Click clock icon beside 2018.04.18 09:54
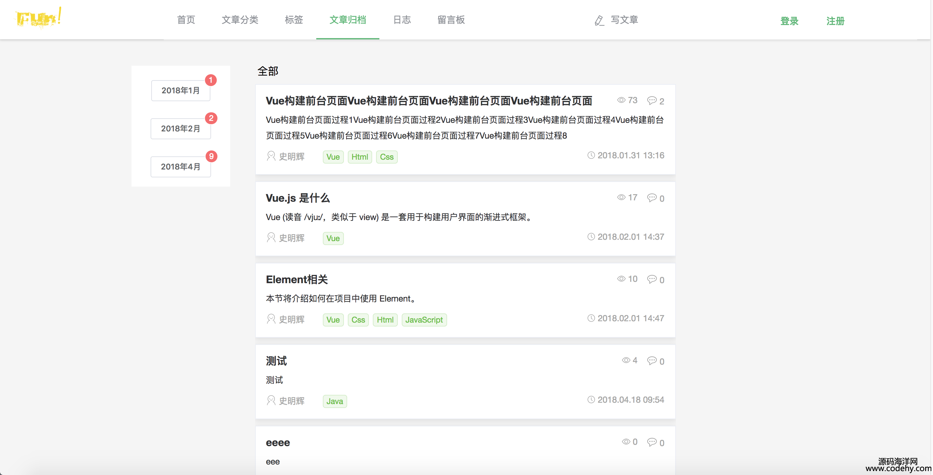933x475 pixels. tap(591, 399)
